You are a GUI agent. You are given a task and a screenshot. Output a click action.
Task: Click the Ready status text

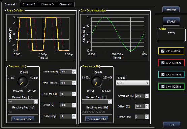(x=172, y=32)
